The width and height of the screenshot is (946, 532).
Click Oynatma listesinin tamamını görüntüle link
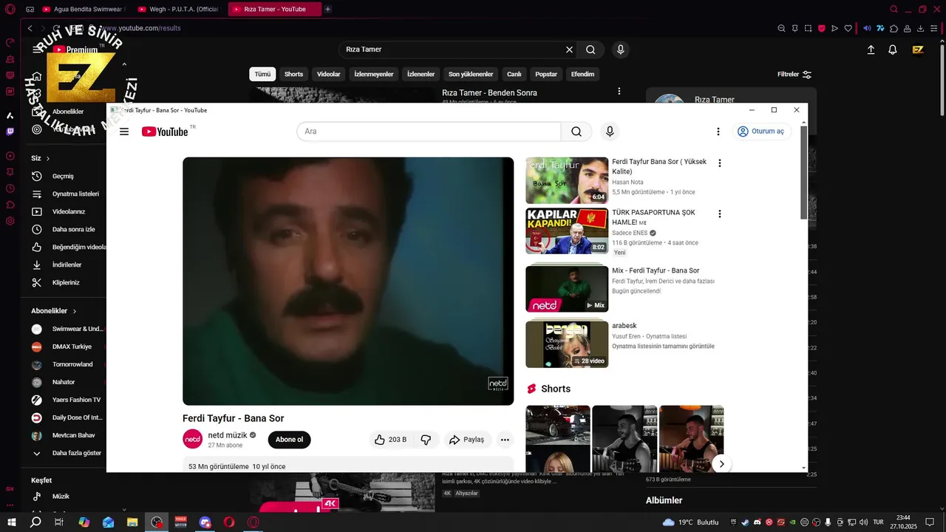tap(663, 347)
